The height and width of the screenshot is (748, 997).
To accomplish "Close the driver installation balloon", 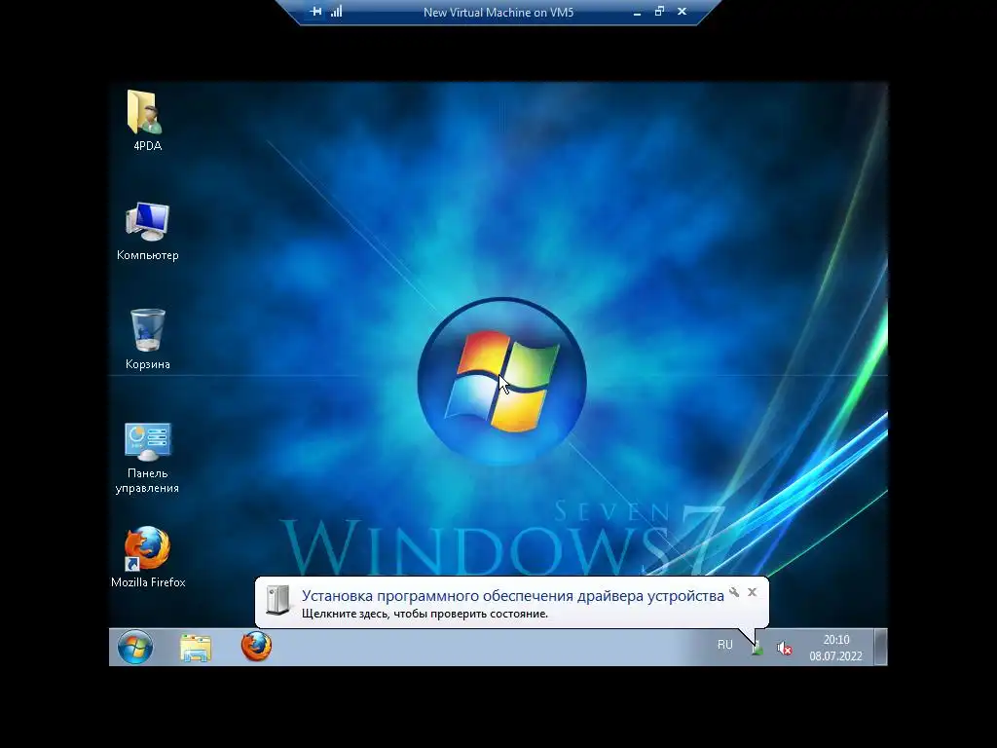I will tap(753, 592).
